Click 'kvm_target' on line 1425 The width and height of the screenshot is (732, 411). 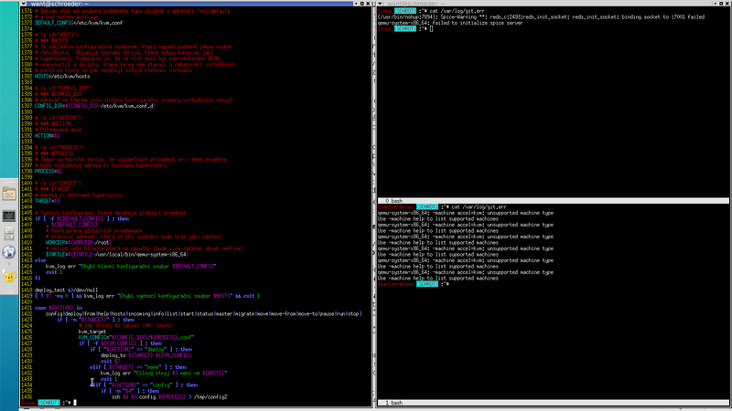[92, 332]
